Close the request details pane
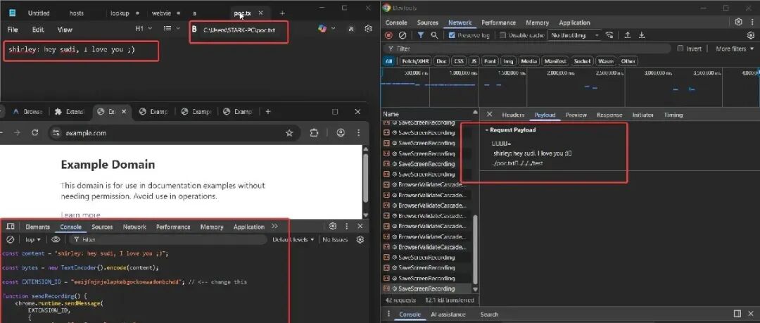 (490, 115)
